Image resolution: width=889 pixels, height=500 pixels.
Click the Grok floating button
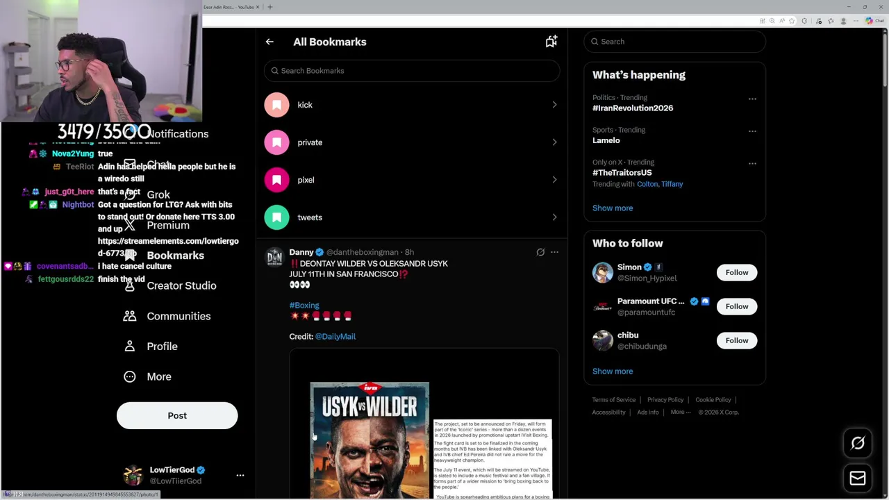(x=858, y=443)
